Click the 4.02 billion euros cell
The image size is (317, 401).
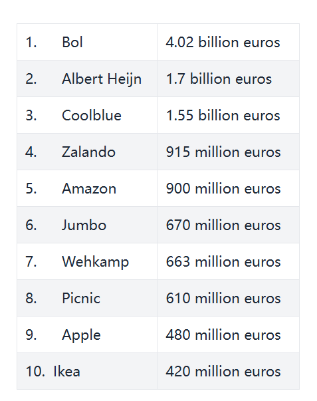point(229,42)
